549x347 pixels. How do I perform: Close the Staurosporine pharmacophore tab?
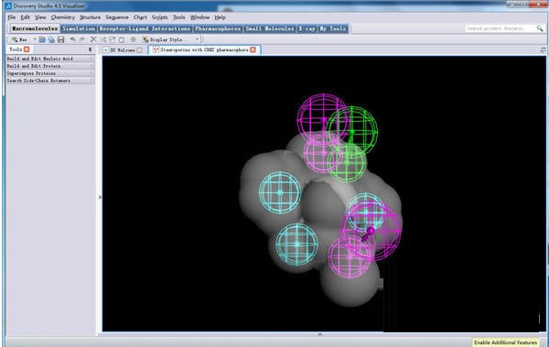[253, 49]
